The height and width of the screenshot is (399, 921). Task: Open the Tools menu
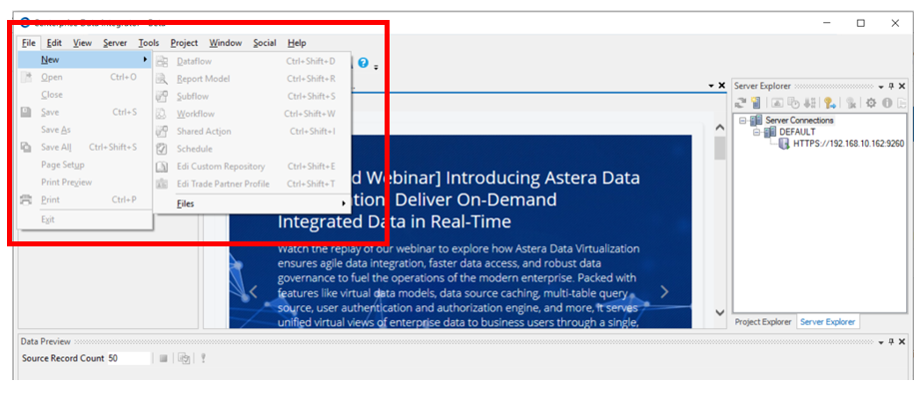point(148,43)
